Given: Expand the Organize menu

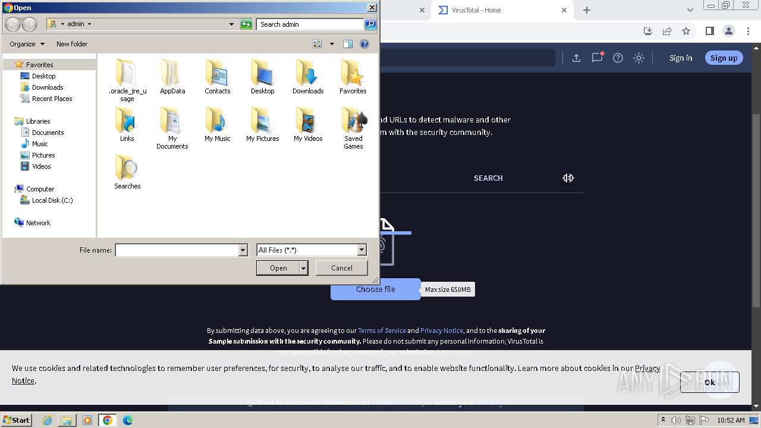Looking at the screenshot, I should [x=27, y=44].
